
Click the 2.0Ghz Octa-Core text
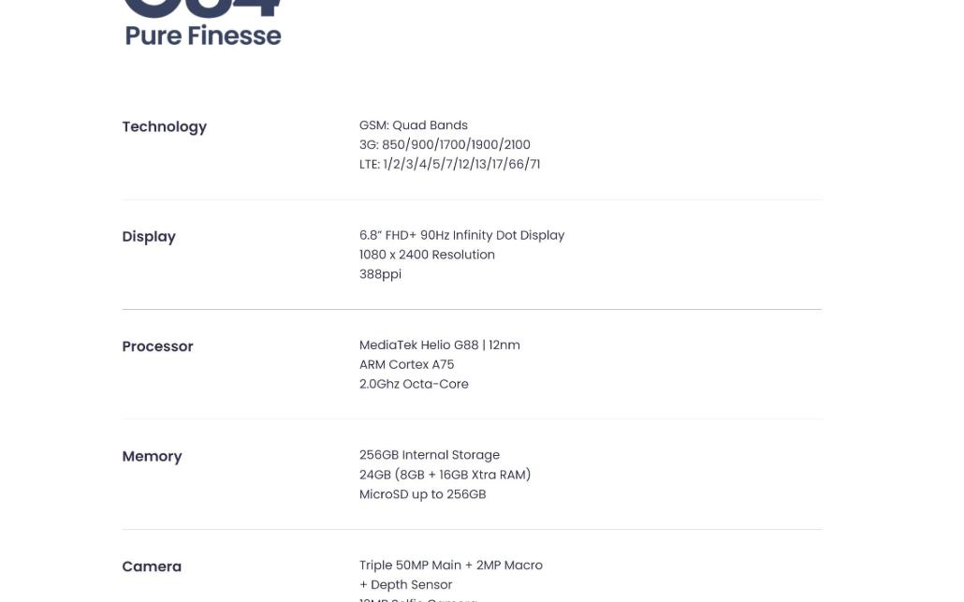(x=414, y=384)
